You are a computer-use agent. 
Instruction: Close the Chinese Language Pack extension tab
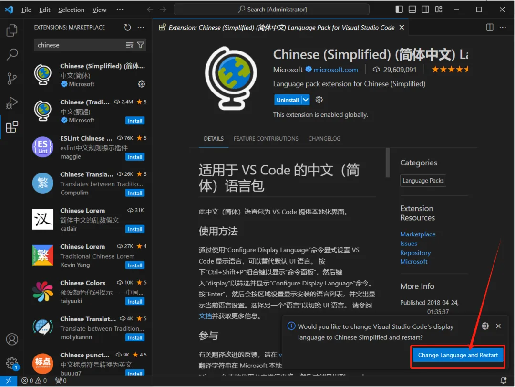pyautogui.click(x=402, y=27)
